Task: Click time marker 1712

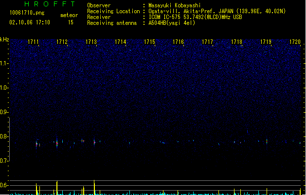Action: click(x=62, y=42)
